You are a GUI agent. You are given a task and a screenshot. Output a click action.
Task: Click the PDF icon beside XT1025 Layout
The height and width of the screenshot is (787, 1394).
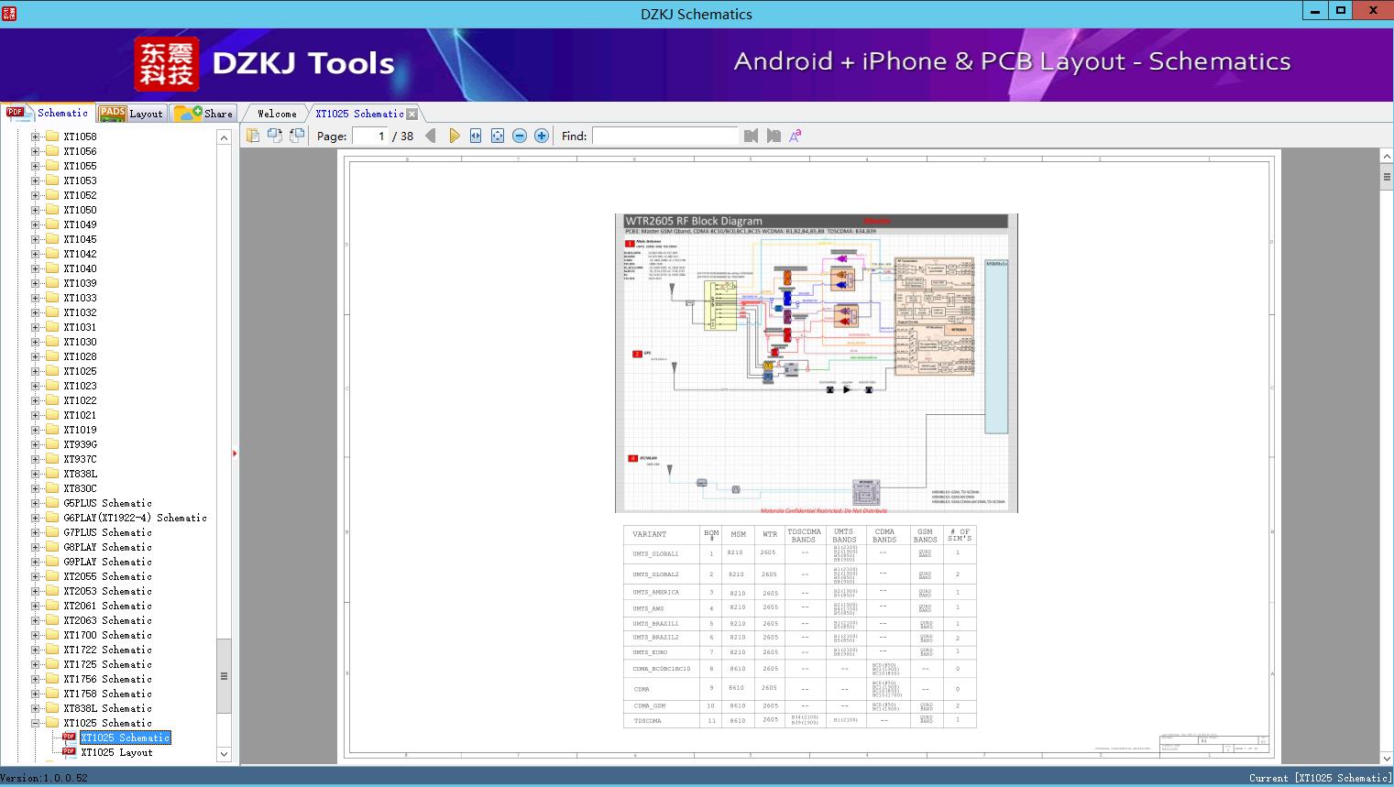click(x=69, y=752)
